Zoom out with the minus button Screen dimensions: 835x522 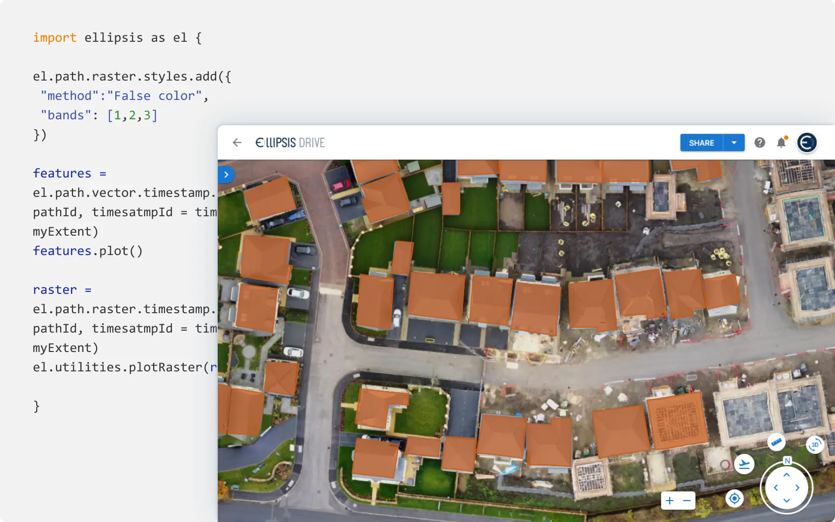[x=687, y=501]
